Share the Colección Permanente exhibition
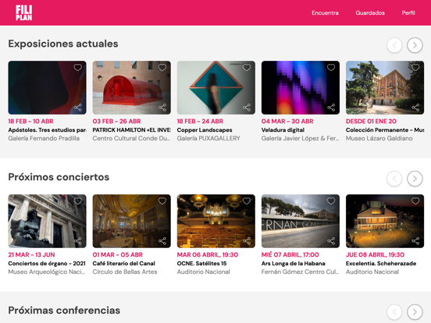The image size is (431, 323). tap(415, 108)
